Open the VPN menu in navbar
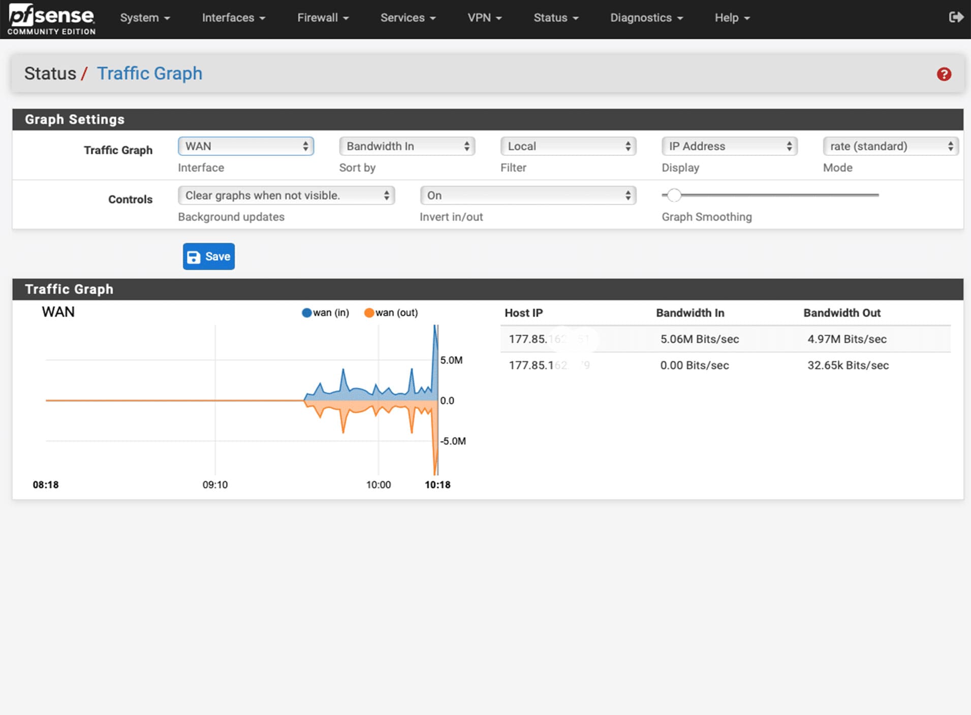971x715 pixels. 484,18
